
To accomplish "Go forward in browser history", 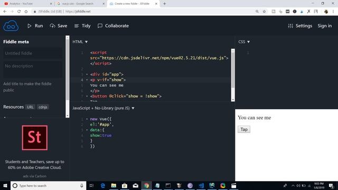I will pos(12,12).
